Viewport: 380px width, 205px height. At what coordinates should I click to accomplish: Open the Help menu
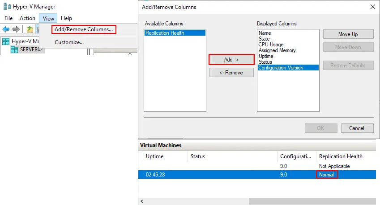click(66, 18)
